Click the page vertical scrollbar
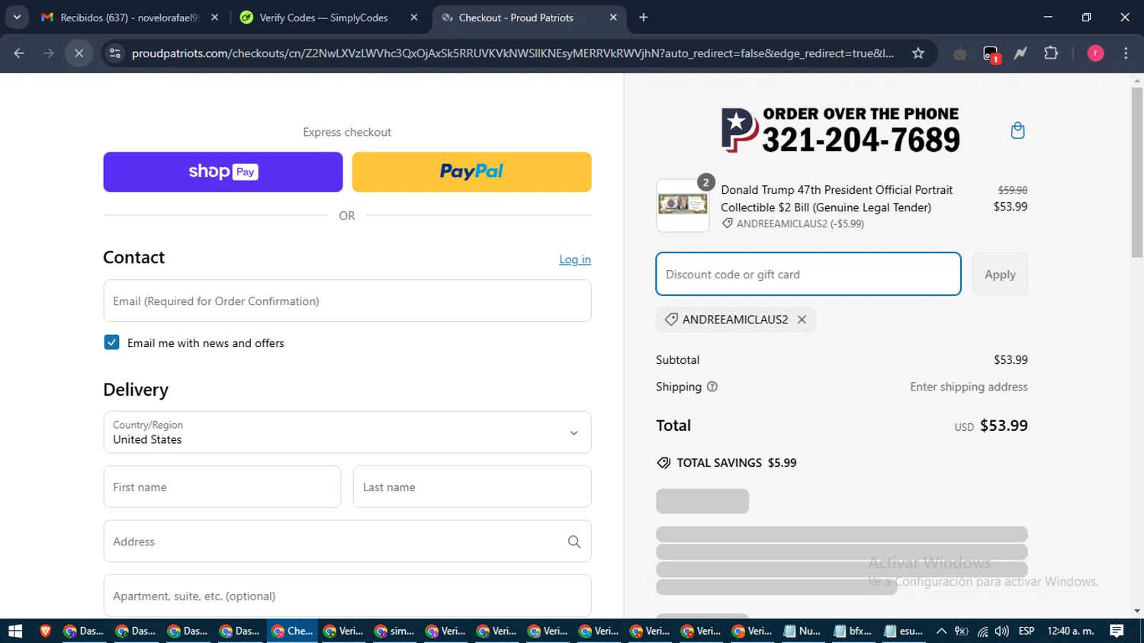This screenshot has height=643, width=1144. pos(1137,172)
